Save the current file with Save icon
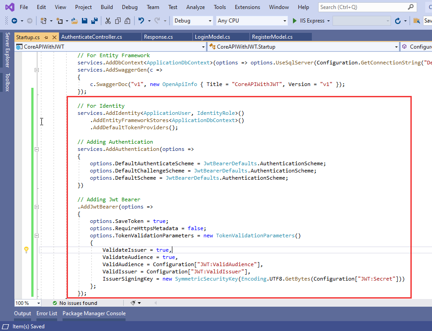 (85, 21)
